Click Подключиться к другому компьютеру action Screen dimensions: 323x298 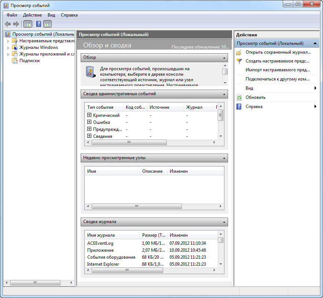(x=278, y=79)
